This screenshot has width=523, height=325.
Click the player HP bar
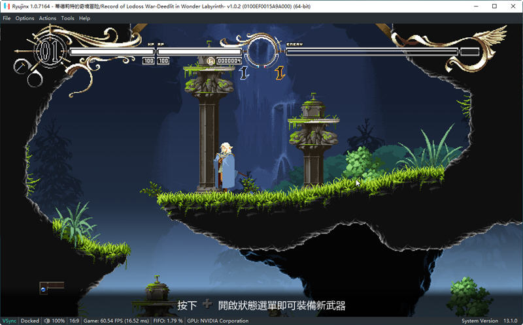tap(112, 52)
